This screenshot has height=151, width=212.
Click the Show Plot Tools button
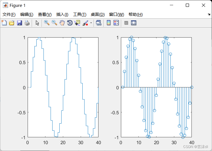(x=133, y=23)
